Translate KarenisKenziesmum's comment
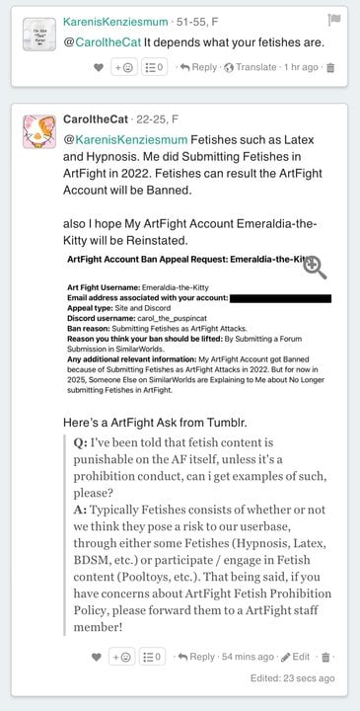Image resolution: width=360 pixels, height=711 pixels. [x=251, y=67]
